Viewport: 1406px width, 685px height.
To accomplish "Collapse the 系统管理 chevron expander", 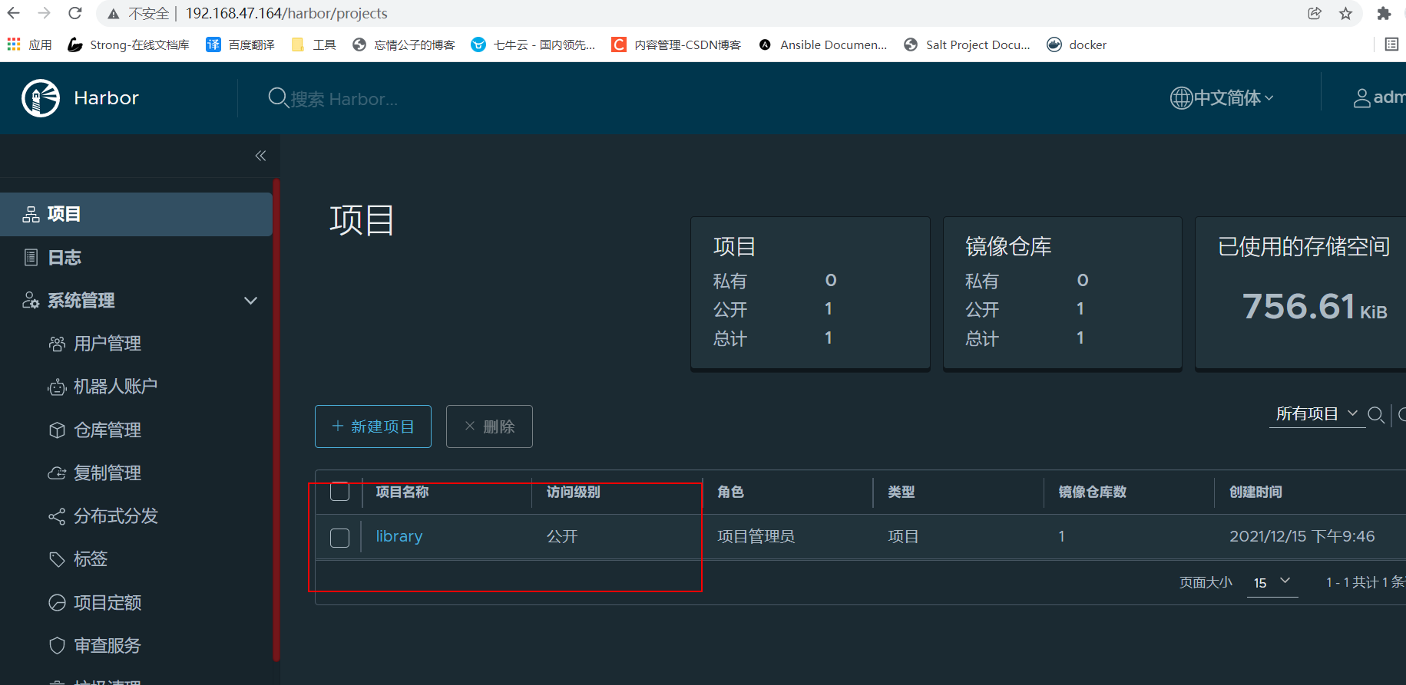I will click(x=250, y=301).
